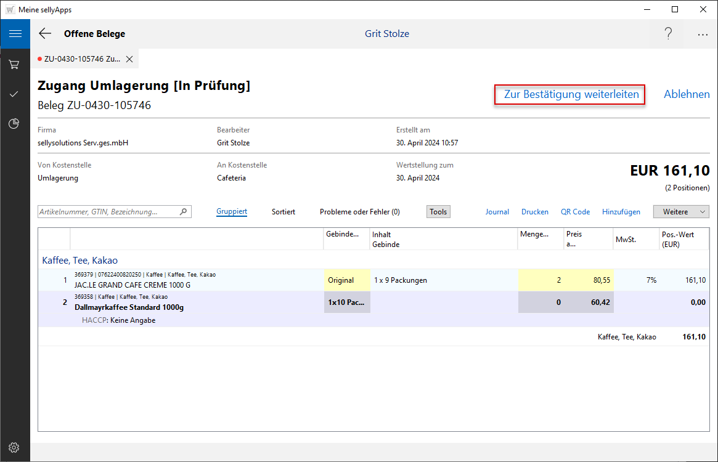Show Probleme oder Fehler filter

[x=359, y=212]
